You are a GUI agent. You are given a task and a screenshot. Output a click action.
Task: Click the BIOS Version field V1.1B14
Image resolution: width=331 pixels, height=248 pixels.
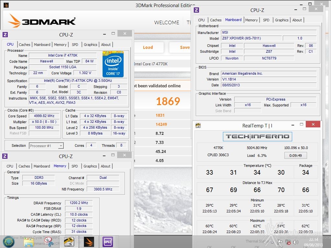coord(269,79)
